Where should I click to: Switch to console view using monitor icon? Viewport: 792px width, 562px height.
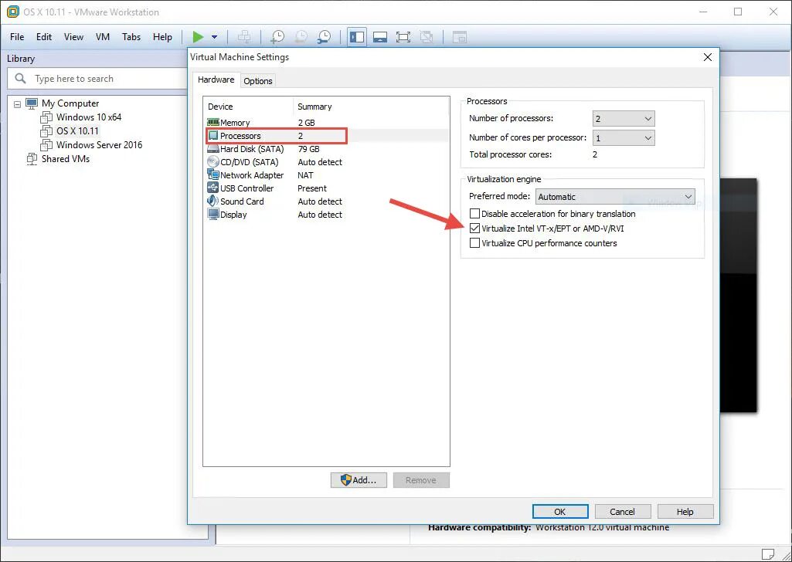tap(379, 36)
